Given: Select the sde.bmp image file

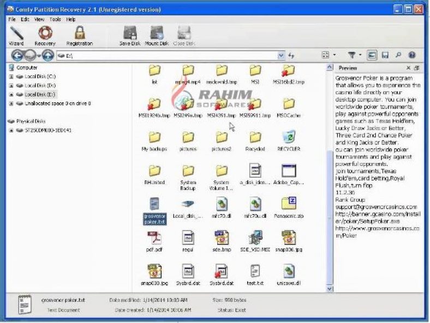Looking at the screenshot, I should [222, 241].
